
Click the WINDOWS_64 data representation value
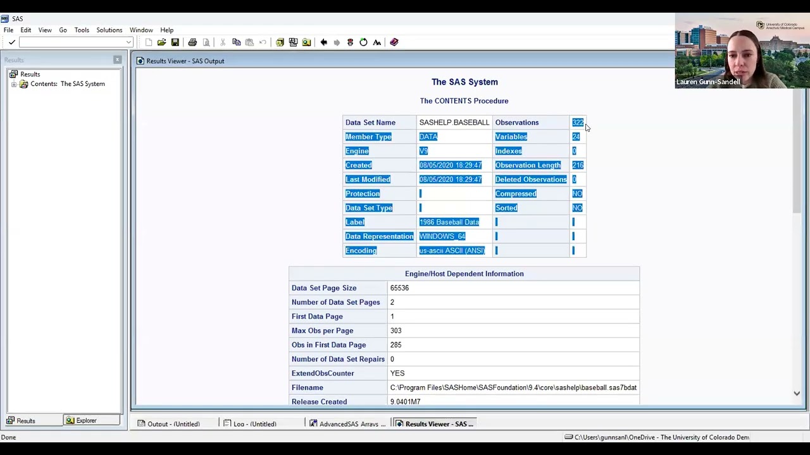[x=442, y=236]
